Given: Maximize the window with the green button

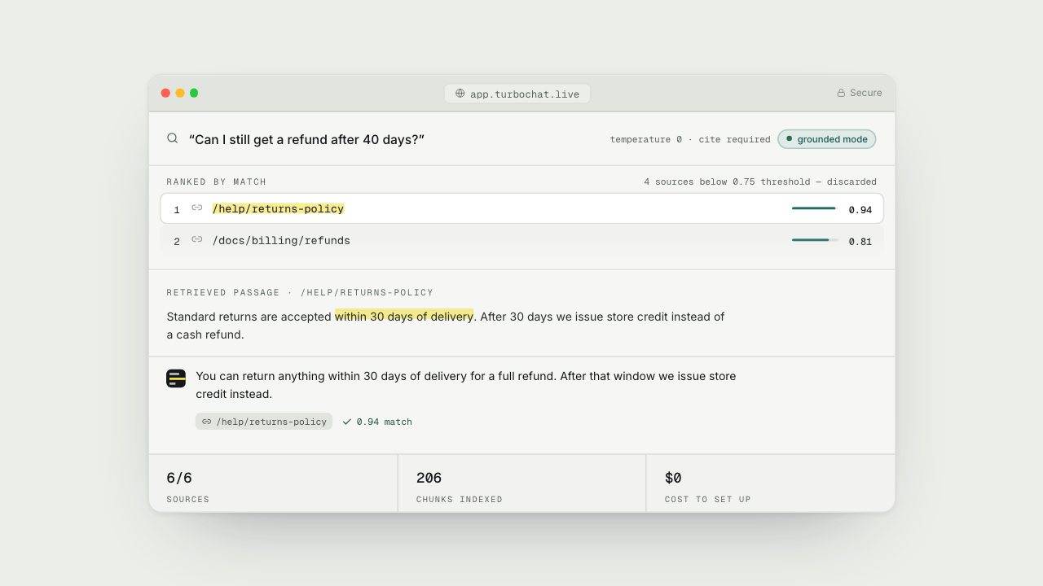Looking at the screenshot, I should pyautogui.click(x=194, y=93).
